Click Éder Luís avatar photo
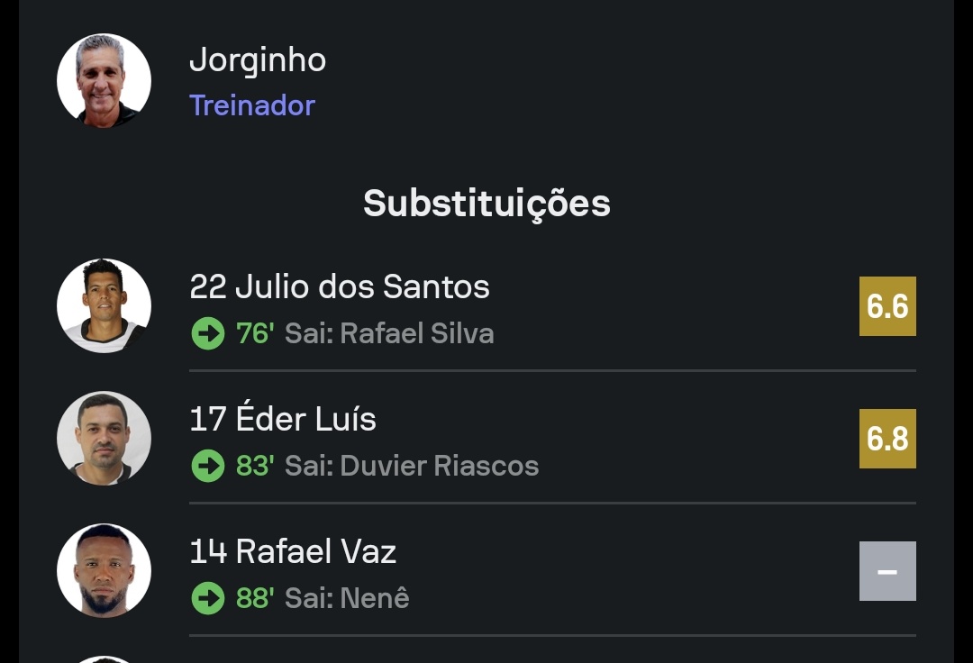This screenshot has height=663, width=973. [x=104, y=438]
